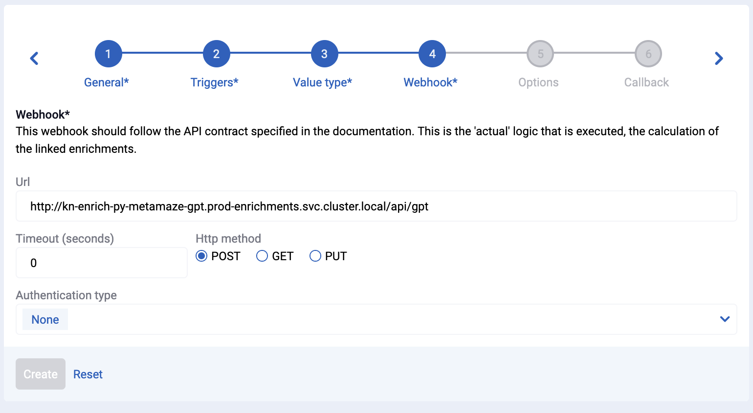
Task: Select the GET http method radio
Action: point(262,256)
